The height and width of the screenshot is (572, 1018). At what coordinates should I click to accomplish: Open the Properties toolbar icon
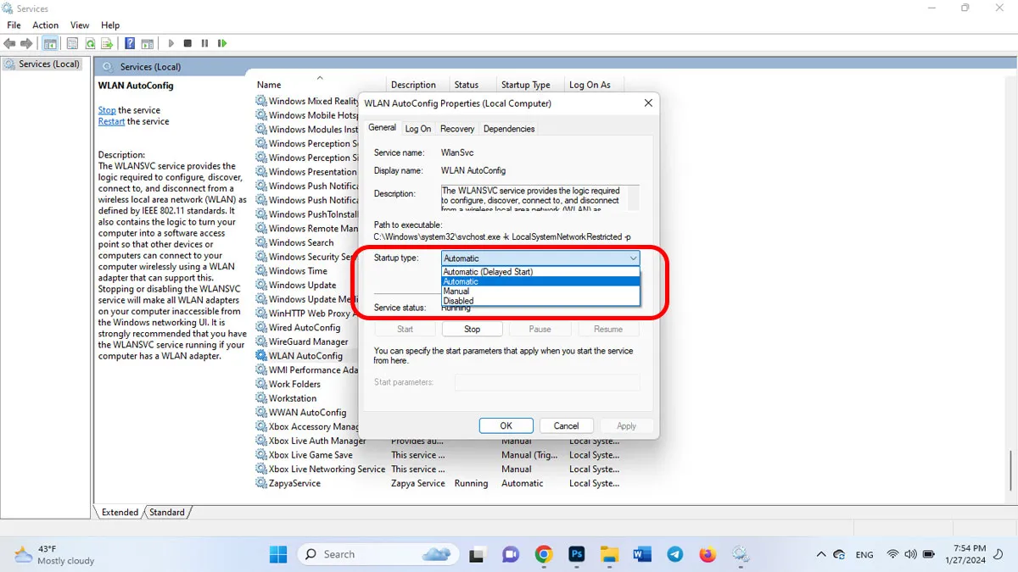pos(72,43)
